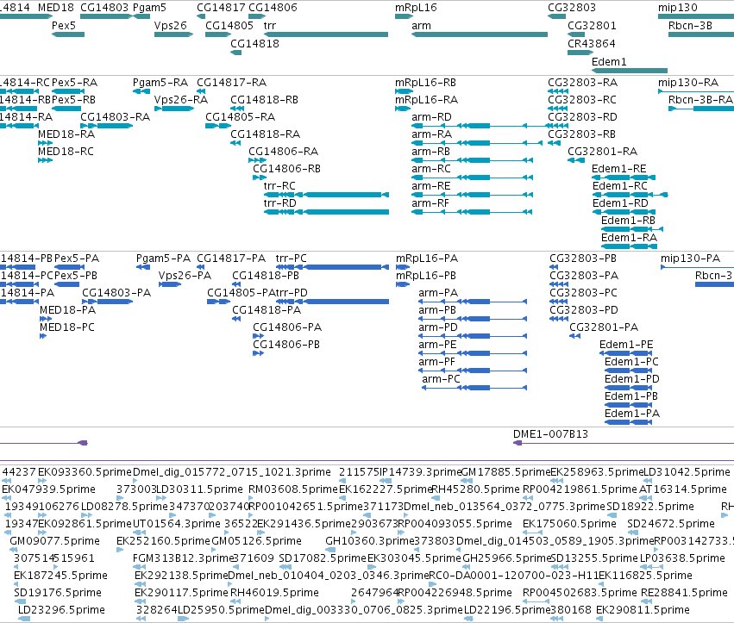Select the MED18-RC transcript

pos(46,160)
